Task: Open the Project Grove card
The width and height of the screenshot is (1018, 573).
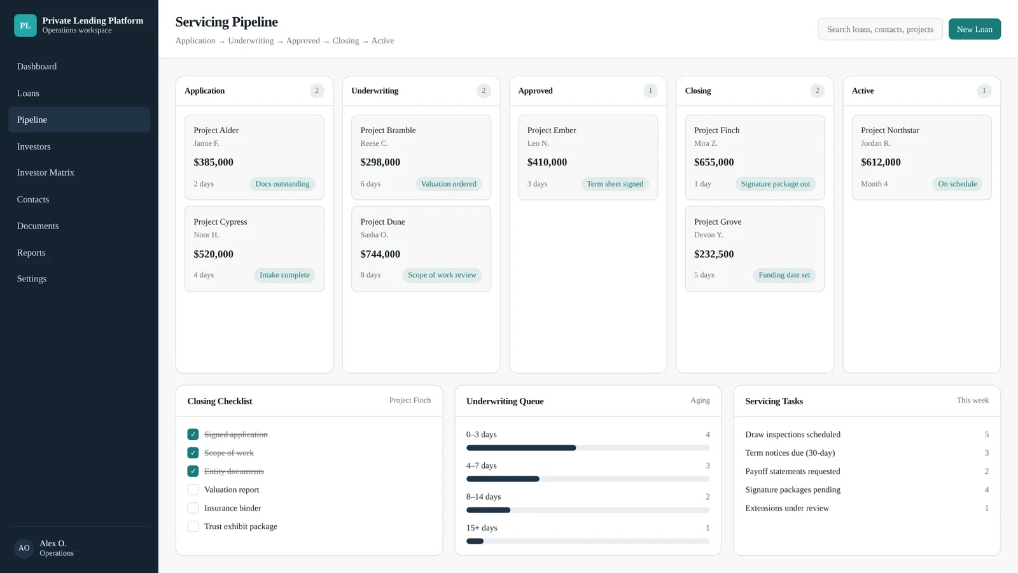Action: click(x=755, y=249)
